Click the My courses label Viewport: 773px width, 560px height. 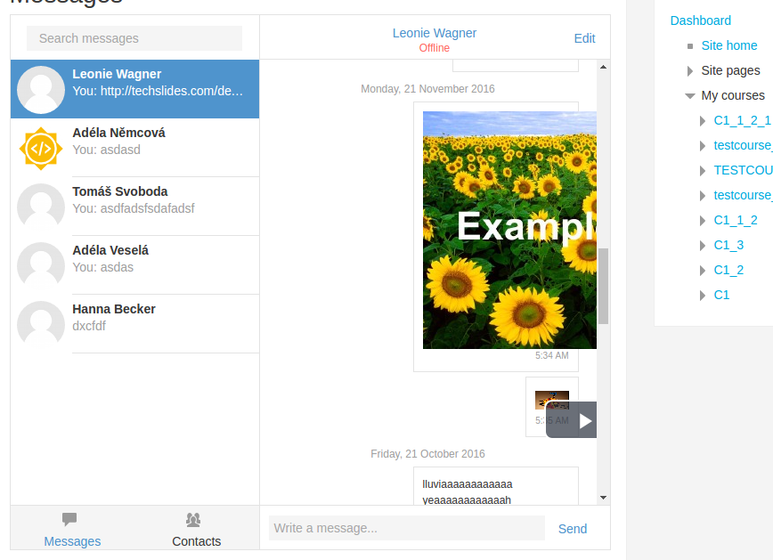pyautogui.click(x=733, y=95)
